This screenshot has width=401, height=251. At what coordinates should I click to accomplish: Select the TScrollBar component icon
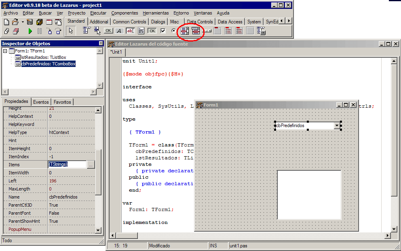pos(208,31)
